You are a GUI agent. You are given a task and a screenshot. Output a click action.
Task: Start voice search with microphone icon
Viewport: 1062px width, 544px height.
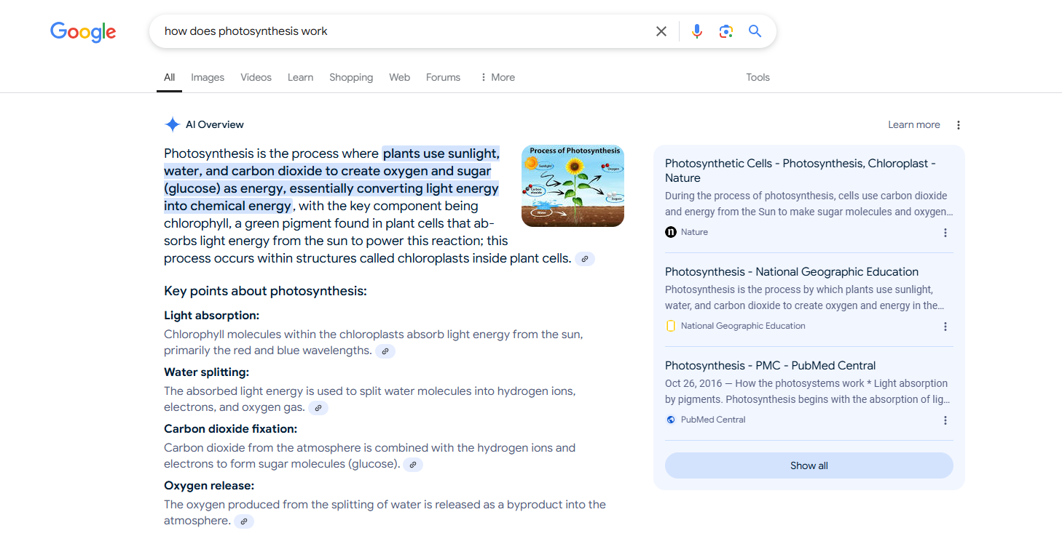pos(697,31)
